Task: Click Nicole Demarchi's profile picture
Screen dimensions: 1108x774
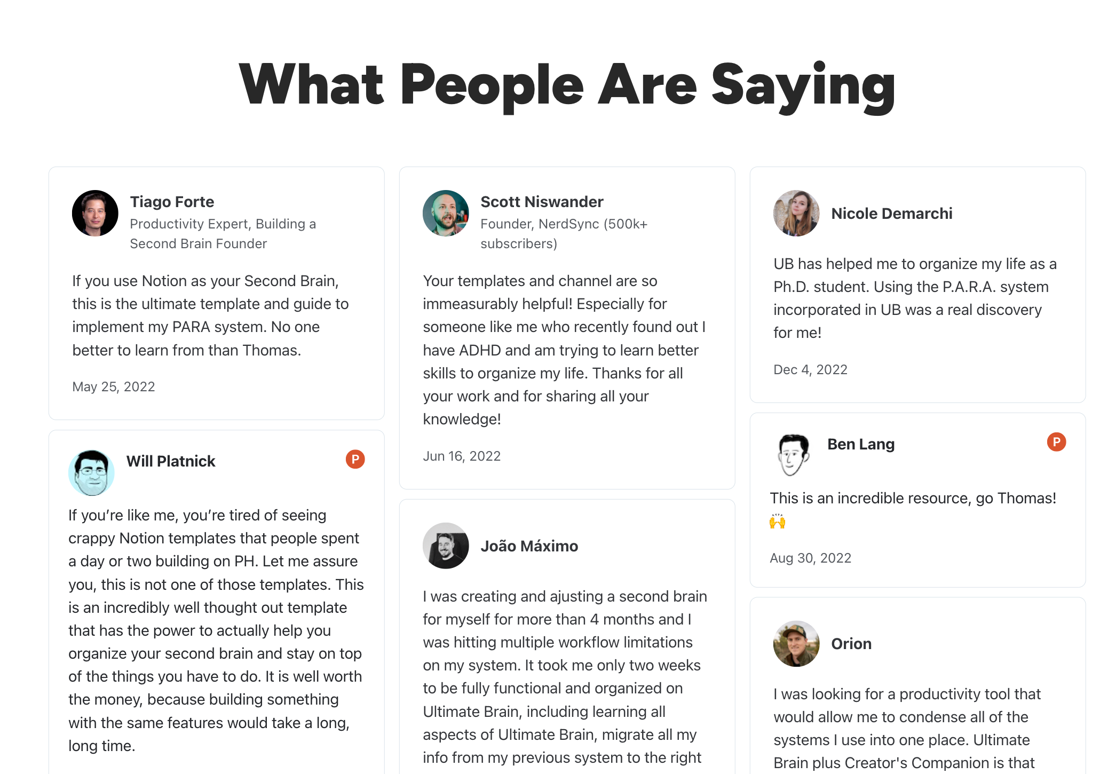Action: 796,213
